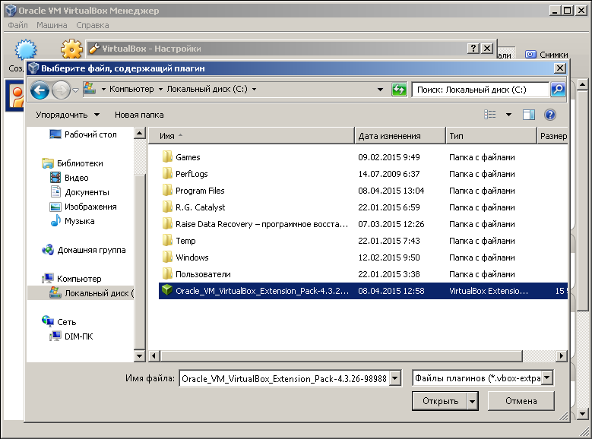Click the refresh green arrows icon
The width and height of the screenshot is (592, 439).
pos(399,90)
